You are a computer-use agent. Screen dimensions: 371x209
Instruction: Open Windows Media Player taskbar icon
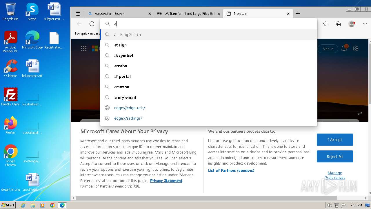point(43,205)
